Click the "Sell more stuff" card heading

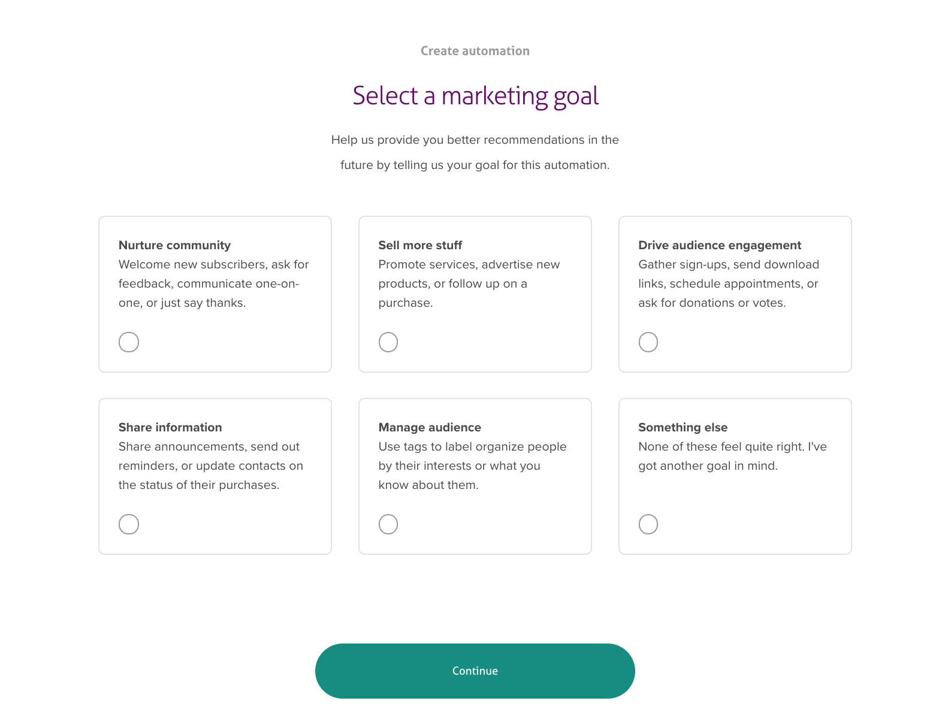point(420,245)
